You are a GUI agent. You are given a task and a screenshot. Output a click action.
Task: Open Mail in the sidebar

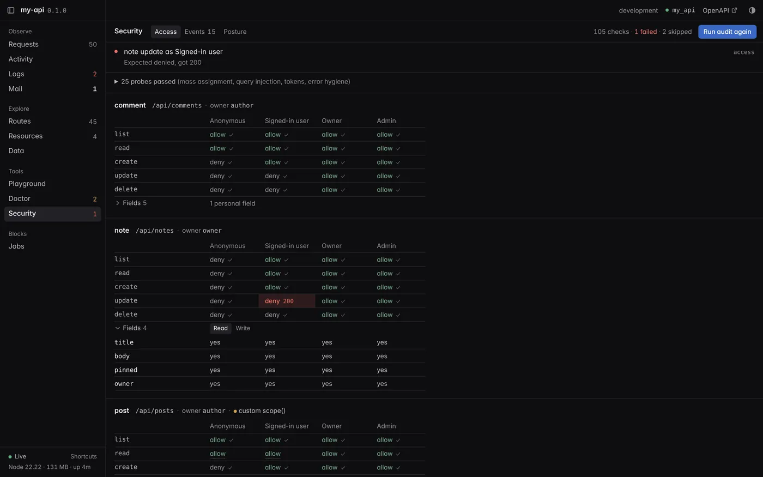tap(52, 88)
